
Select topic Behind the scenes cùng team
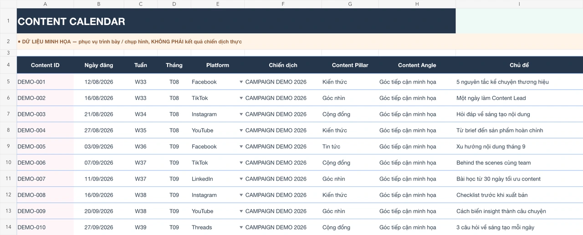point(519,163)
